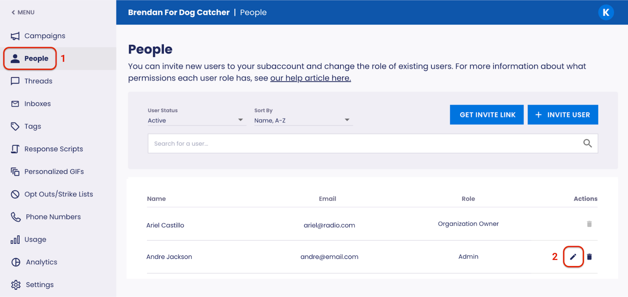Select Inboxes in the sidebar
628x297 pixels.
[x=38, y=104]
